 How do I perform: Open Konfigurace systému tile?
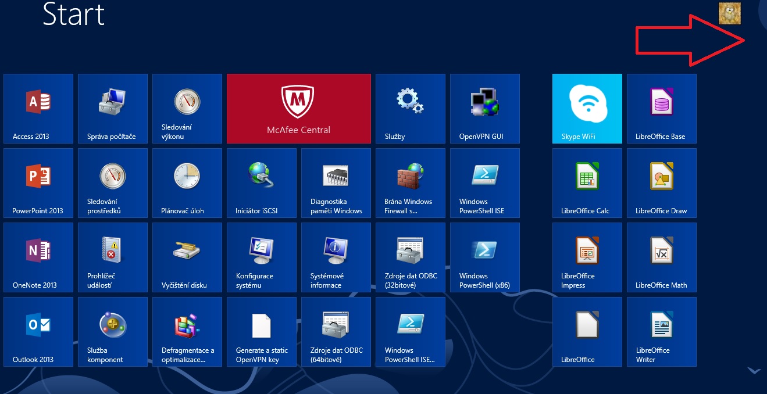point(262,257)
